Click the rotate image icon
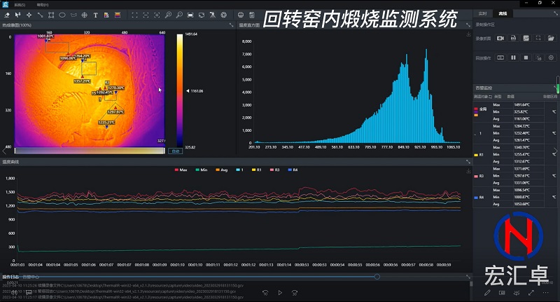This screenshot has width=560, height=302. 202,15
